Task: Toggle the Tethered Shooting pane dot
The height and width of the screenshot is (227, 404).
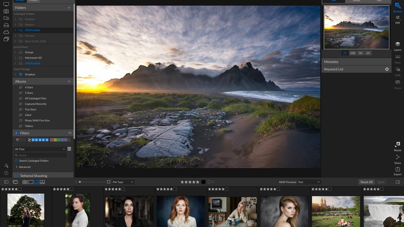Action: pos(17,176)
